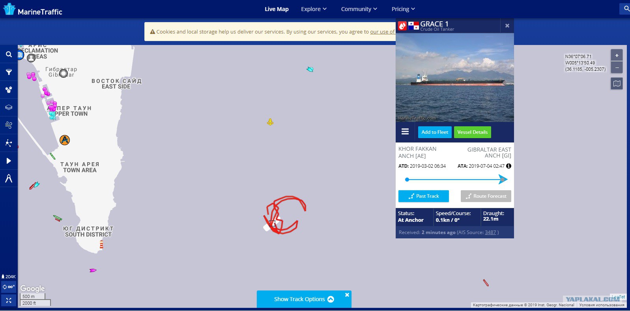
Task: Select the cyan vessel near the top of map
Action: (310, 69)
